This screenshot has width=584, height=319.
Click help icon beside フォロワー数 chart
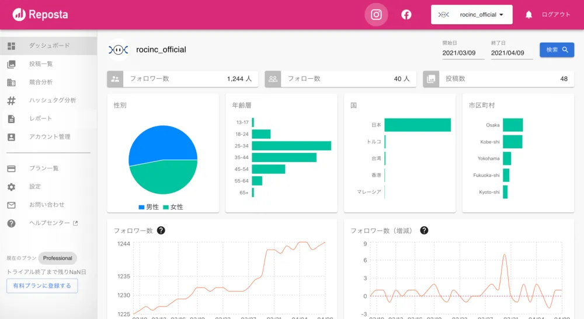point(161,230)
